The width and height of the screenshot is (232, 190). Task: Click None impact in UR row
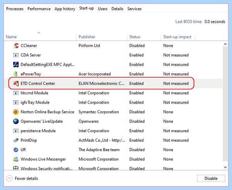[x=168, y=150]
